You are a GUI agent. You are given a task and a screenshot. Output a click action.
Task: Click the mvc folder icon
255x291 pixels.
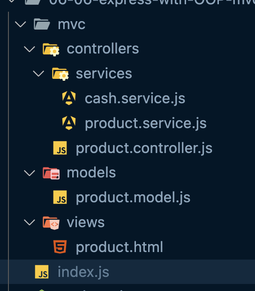(42, 24)
